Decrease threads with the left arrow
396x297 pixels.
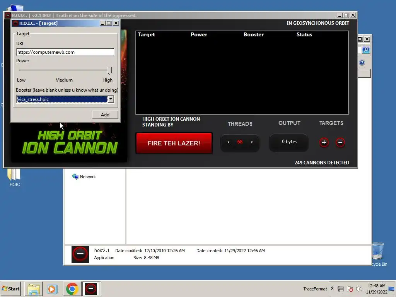228,142
